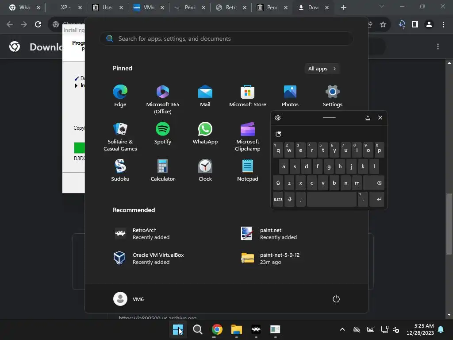
Task: Expand the All apps list
Action: click(x=322, y=69)
